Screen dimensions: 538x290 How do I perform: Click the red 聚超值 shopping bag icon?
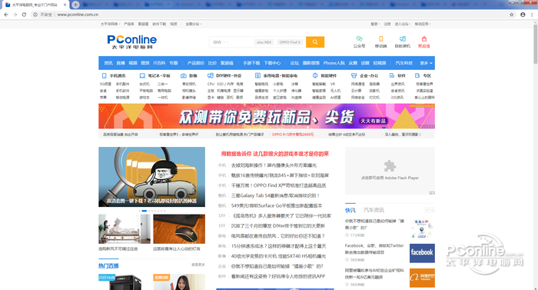point(424,38)
